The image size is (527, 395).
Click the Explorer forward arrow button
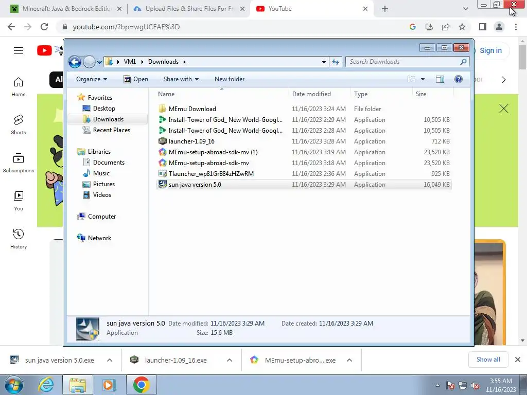pyautogui.click(x=89, y=62)
